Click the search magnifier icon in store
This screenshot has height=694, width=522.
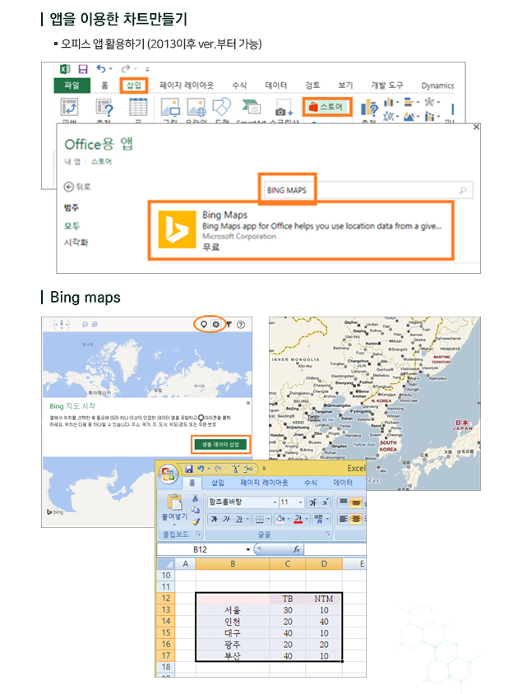(463, 190)
